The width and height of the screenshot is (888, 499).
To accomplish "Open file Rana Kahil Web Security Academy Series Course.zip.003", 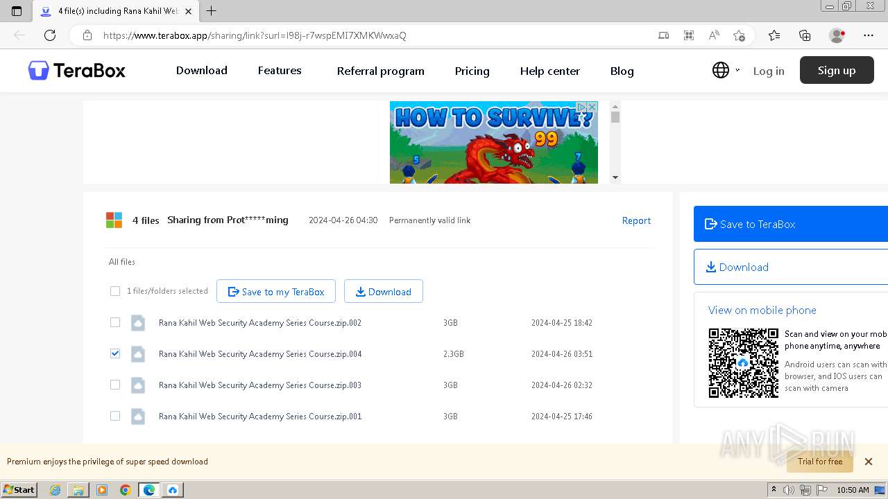I will click(260, 385).
